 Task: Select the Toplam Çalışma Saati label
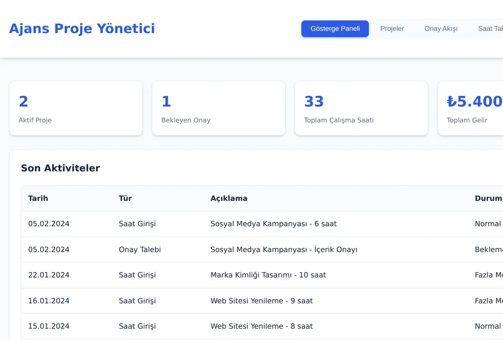339,120
